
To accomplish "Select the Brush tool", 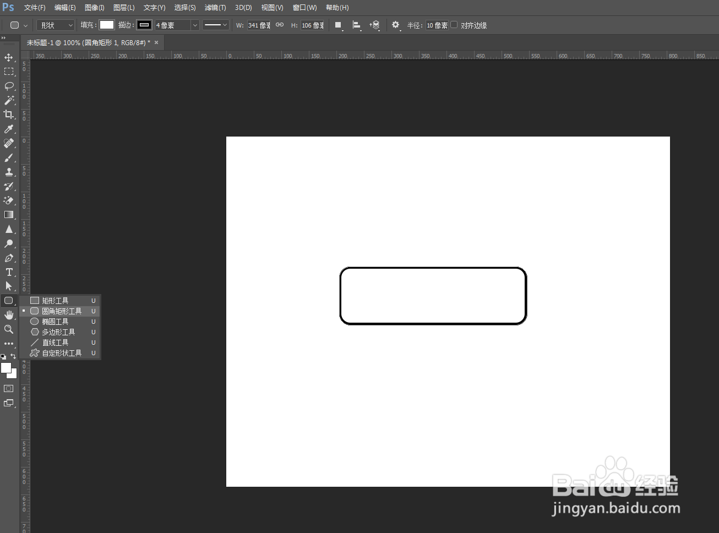I will (9, 157).
